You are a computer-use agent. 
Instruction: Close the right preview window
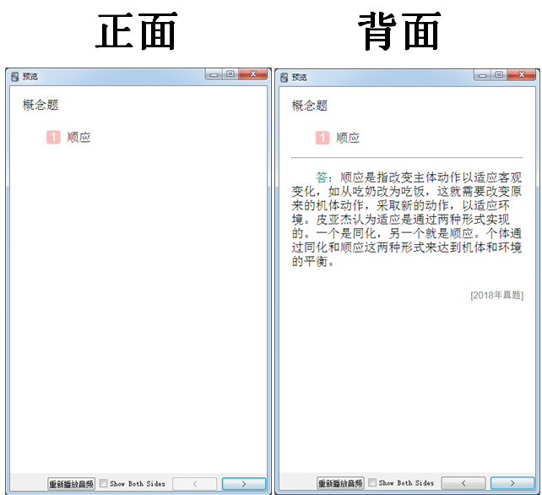[x=522, y=74]
